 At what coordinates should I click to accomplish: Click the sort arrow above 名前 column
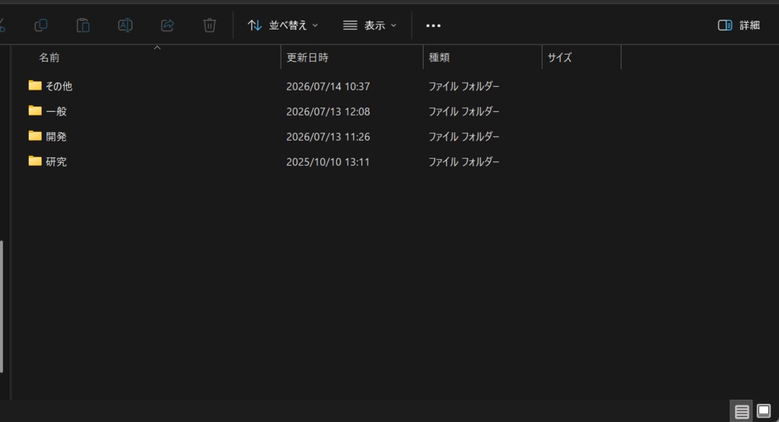point(157,48)
